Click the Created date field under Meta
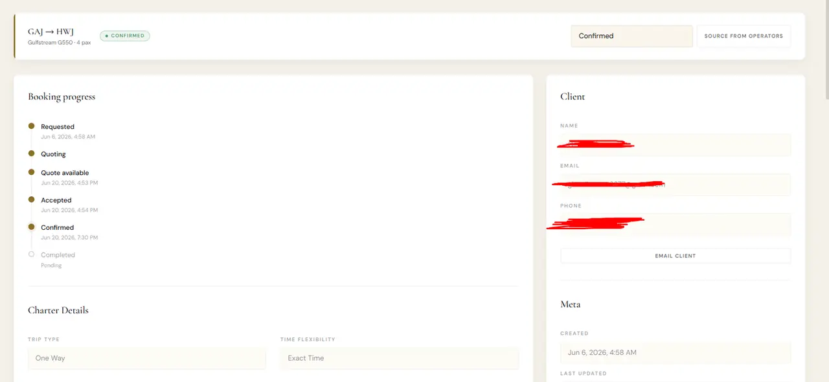 [676, 352]
